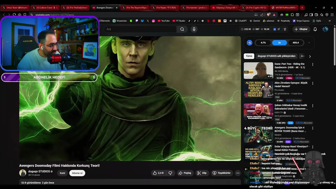336x189 pixels.
Task: Click the Paylaş share button
Action: (x=185, y=173)
